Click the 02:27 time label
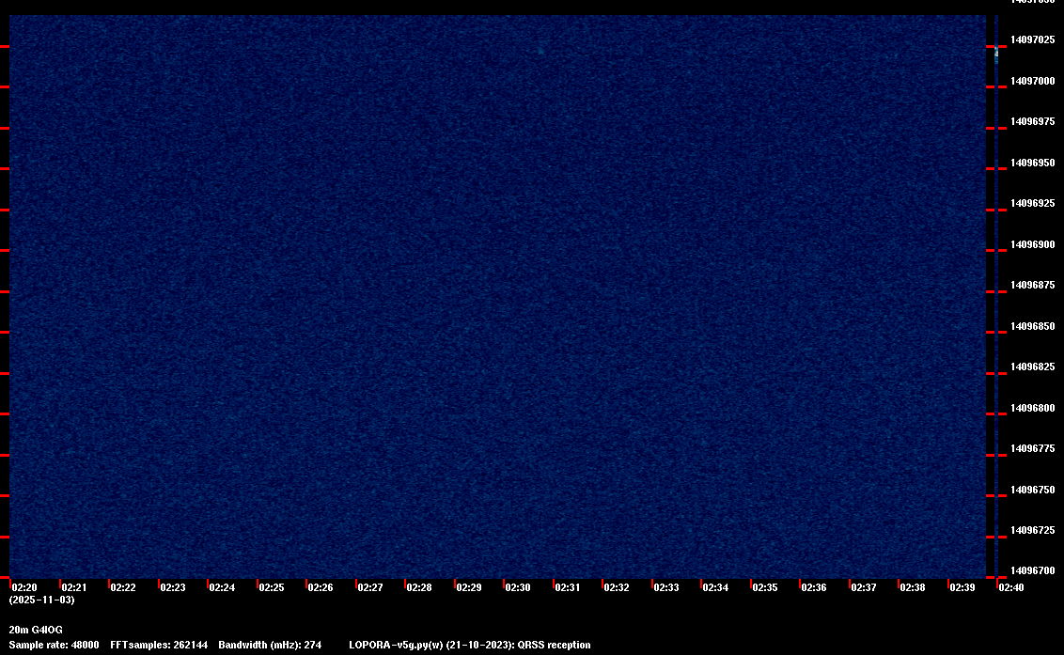Viewport: 1064px width, 655px height. [369, 587]
